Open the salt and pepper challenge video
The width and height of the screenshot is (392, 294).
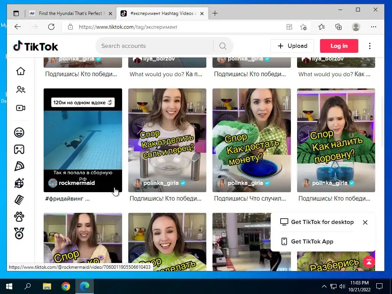point(167,140)
